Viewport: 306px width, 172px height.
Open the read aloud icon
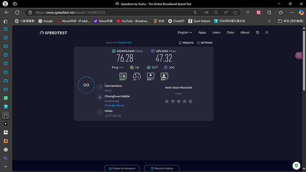coord(226,13)
